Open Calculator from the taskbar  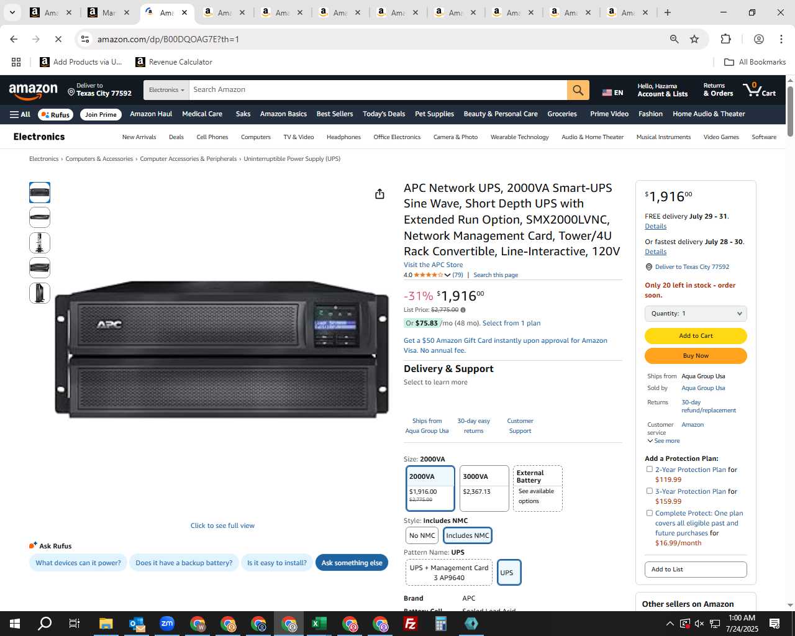tap(440, 624)
